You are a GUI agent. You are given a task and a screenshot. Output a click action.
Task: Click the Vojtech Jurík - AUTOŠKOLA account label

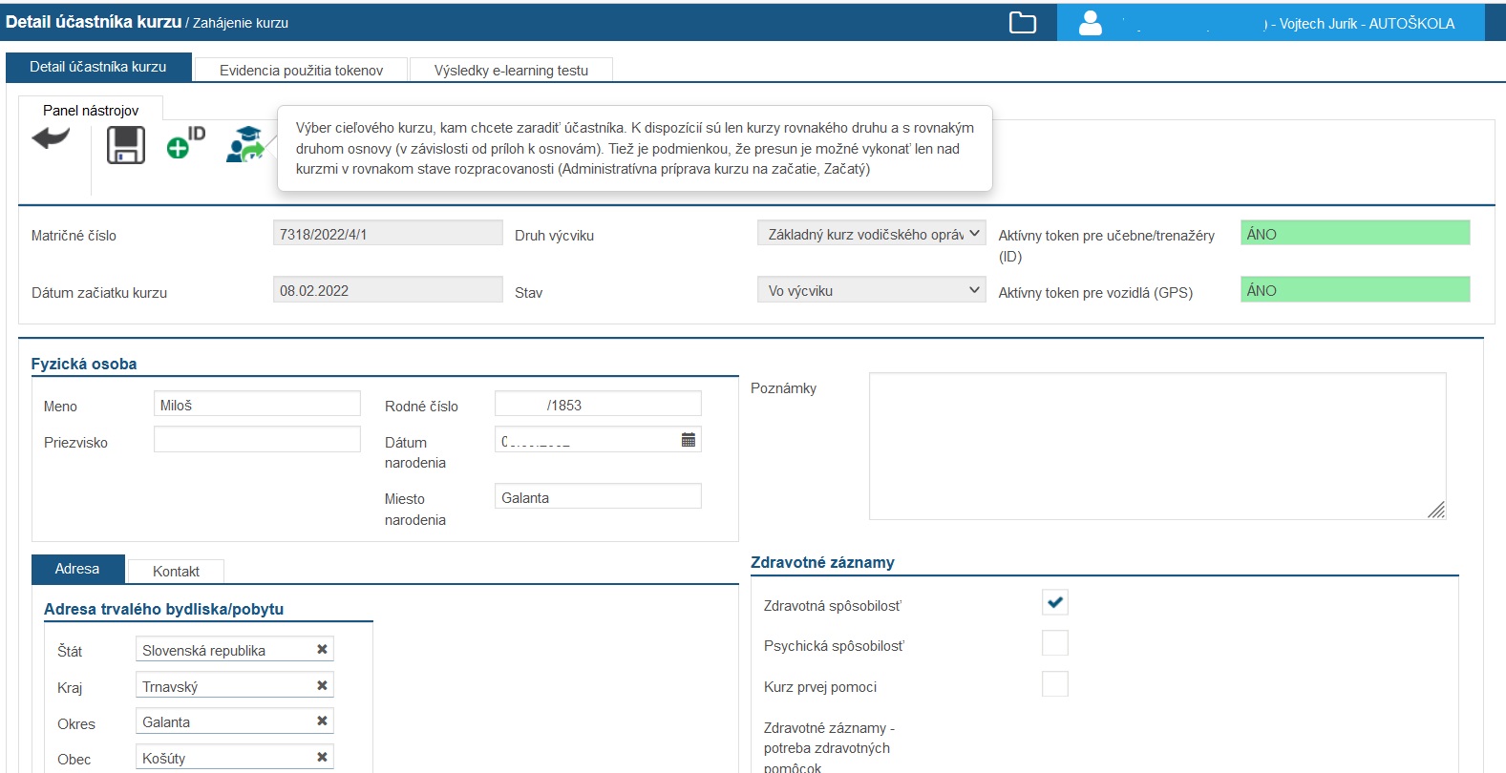click(1365, 24)
